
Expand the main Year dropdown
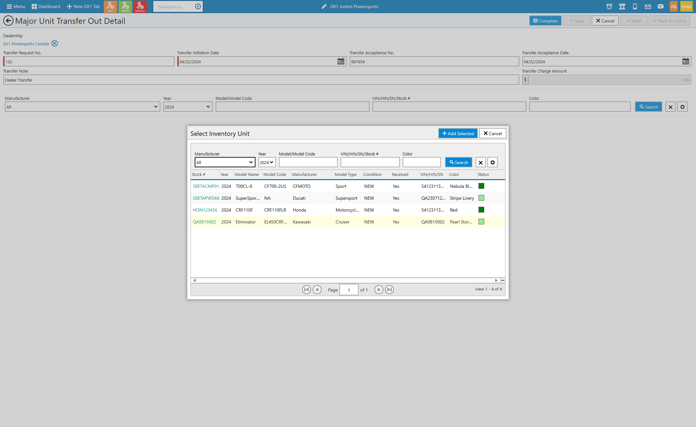click(x=188, y=107)
